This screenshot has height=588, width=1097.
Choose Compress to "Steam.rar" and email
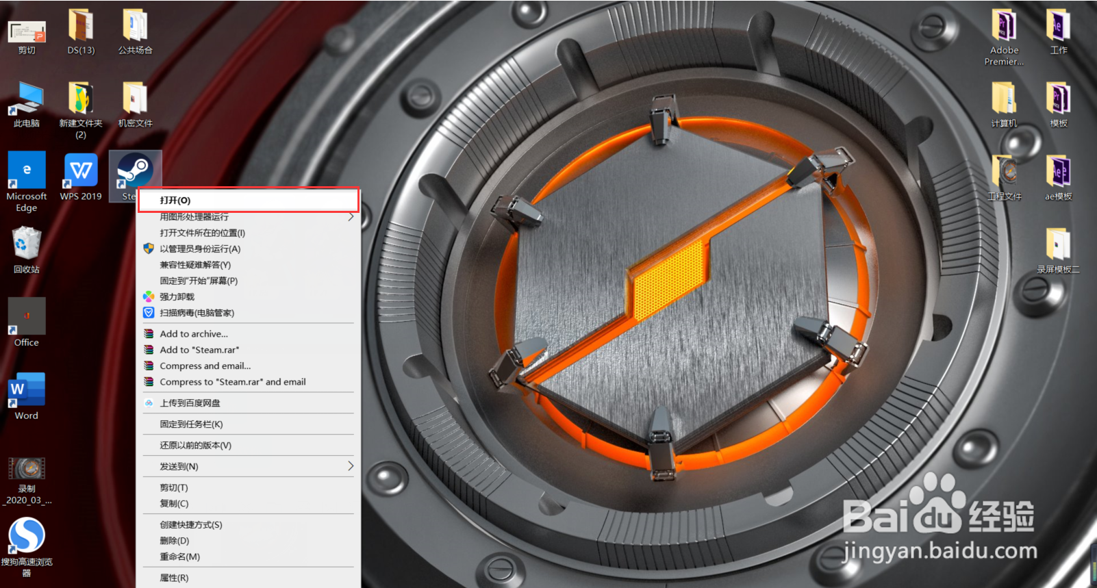[249, 382]
